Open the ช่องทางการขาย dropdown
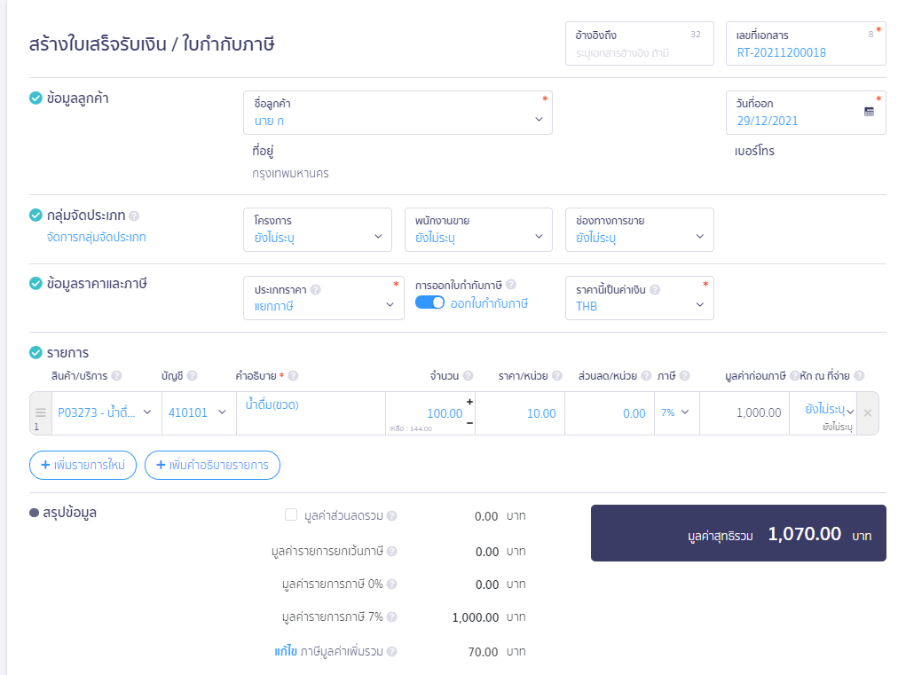The image size is (898, 675). (639, 230)
